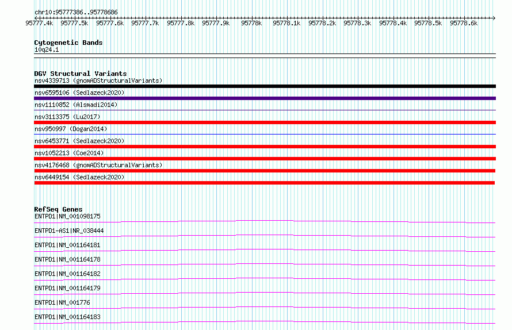Viewport: 512px width, 330px height.
Task: Click the RefSeq Genes track heading
Action: click(x=58, y=209)
